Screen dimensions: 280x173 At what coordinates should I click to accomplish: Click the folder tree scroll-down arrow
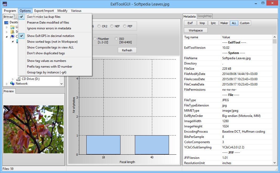pos(62,84)
